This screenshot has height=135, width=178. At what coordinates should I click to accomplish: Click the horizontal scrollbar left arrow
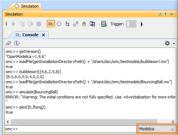[x=8, y=122]
